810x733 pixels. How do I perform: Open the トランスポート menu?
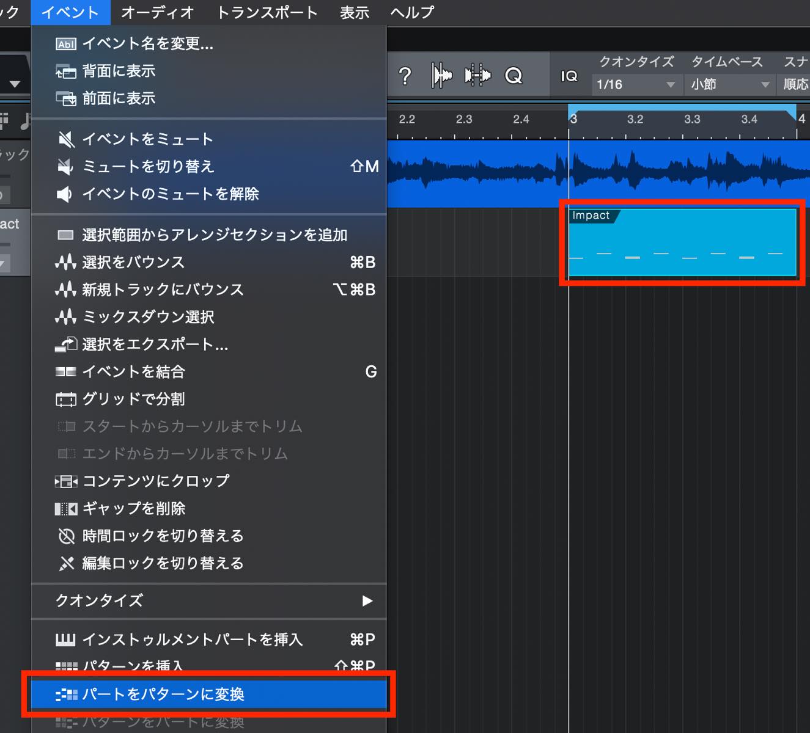click(x=267, y=12)
